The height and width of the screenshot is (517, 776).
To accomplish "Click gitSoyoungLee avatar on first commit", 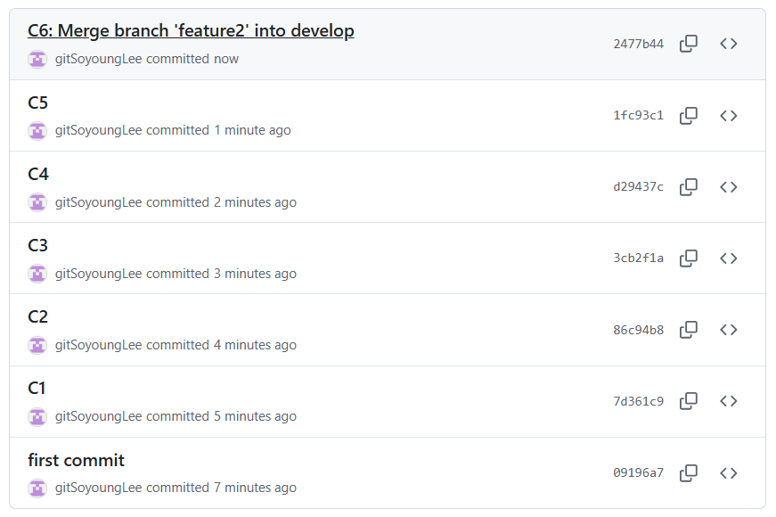I will pyautogui.click(x=37, y=488).
